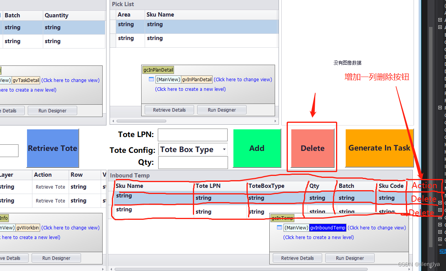Click the grid view icon beside gvInboundTemp
The height and width of the screenshot is (271, 446).
coord(279,228)
